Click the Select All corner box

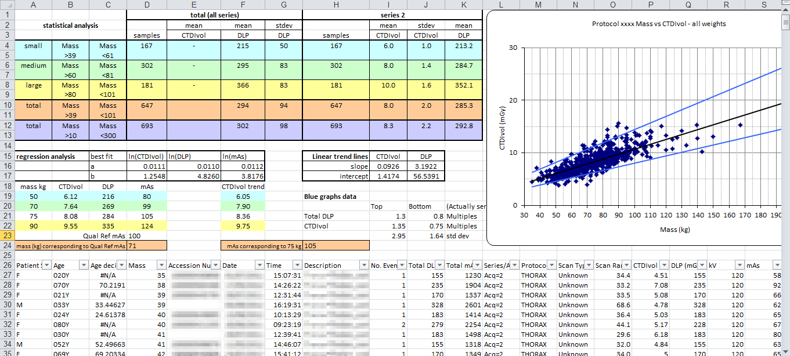click(x=7, y=5)
